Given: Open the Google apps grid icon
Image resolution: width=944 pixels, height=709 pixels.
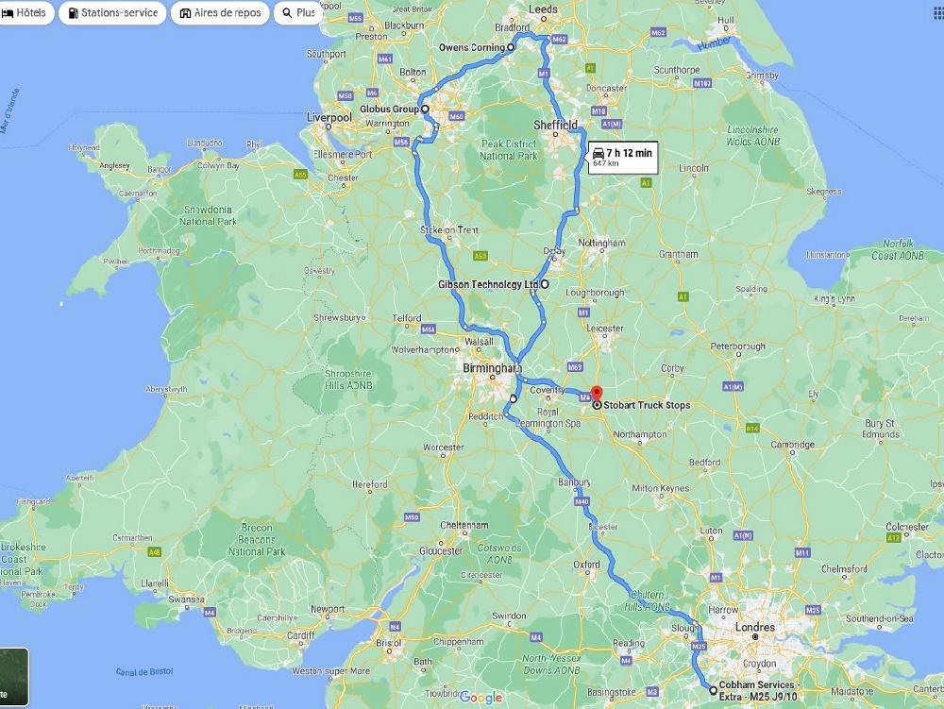Looking at the screenshot, I should tap(938, 12).
